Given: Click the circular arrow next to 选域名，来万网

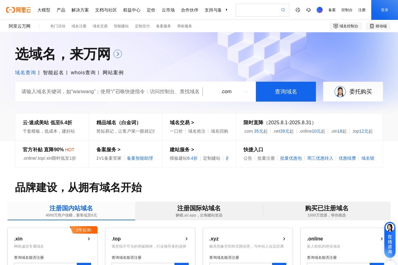Looking at the screenshot, I should click(x=118, y=53).
